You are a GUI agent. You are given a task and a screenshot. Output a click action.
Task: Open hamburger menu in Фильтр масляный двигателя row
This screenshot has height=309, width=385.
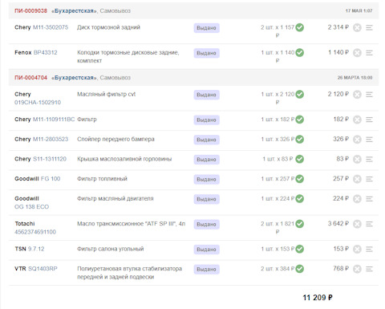pos(369,199)
